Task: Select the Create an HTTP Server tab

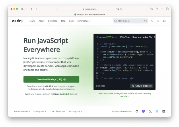Action: tap(107, 37)
